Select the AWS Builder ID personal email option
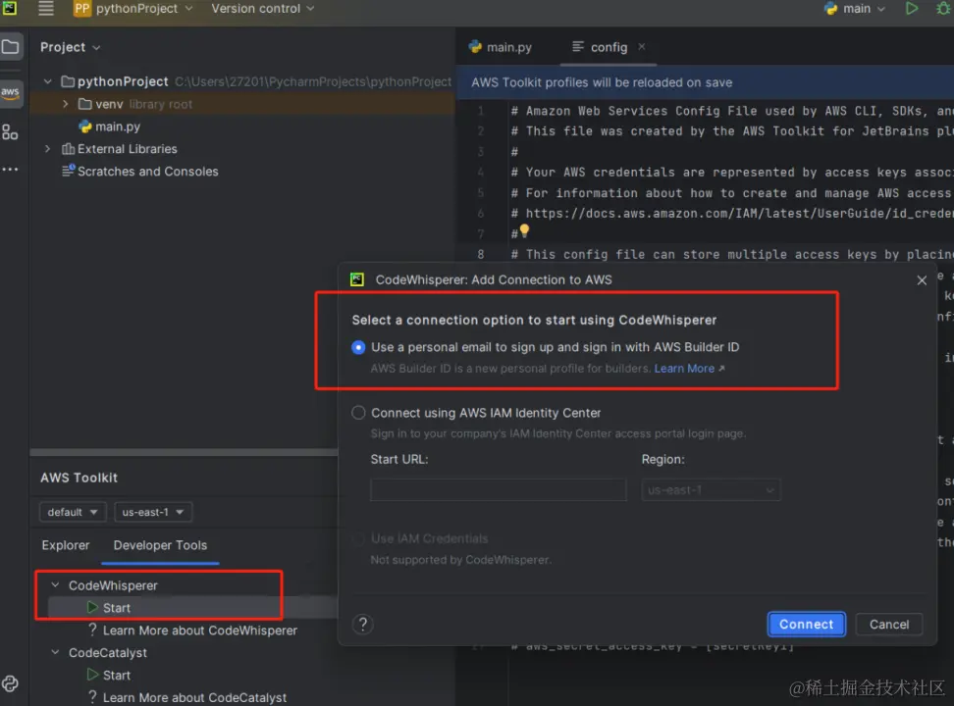This screenshot has width=954, height=706. pos(358,347)
